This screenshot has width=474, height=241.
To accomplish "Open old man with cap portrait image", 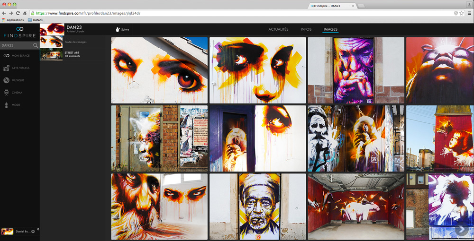I will (x=257, y=207).
